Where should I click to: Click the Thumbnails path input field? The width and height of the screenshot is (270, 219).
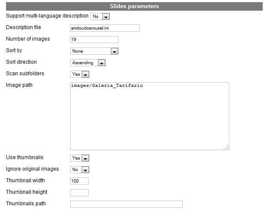tap(126, 204)
